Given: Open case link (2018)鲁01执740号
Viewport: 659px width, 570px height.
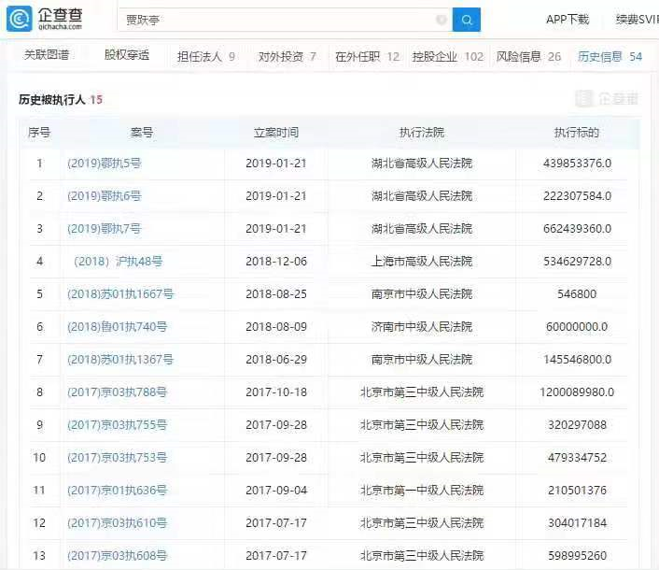Looking at the screenshot, I should pos(118,327).
